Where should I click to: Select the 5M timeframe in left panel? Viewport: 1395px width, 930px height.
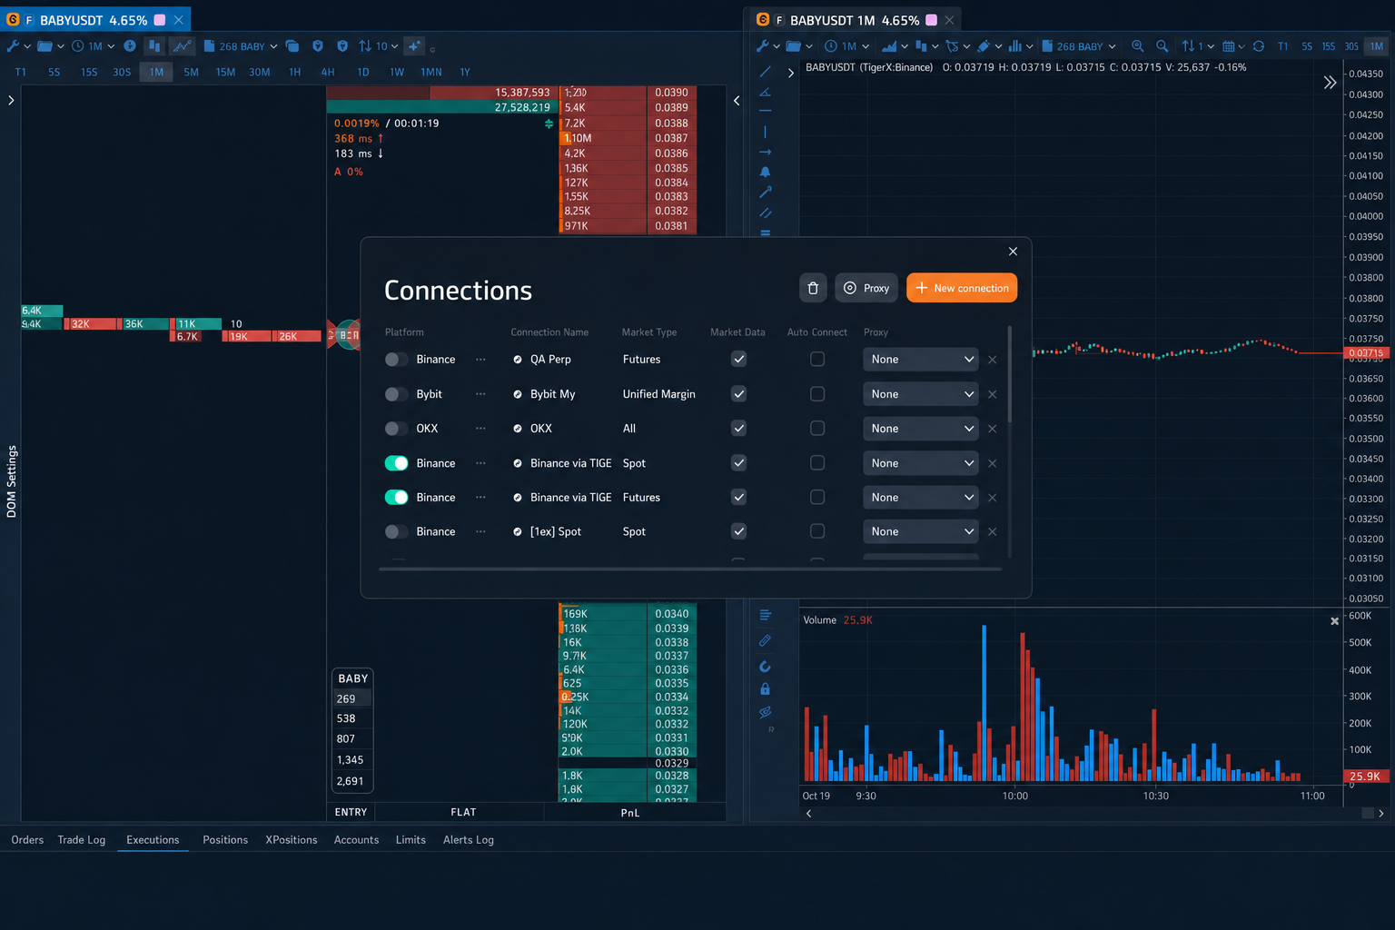point(191,72)
